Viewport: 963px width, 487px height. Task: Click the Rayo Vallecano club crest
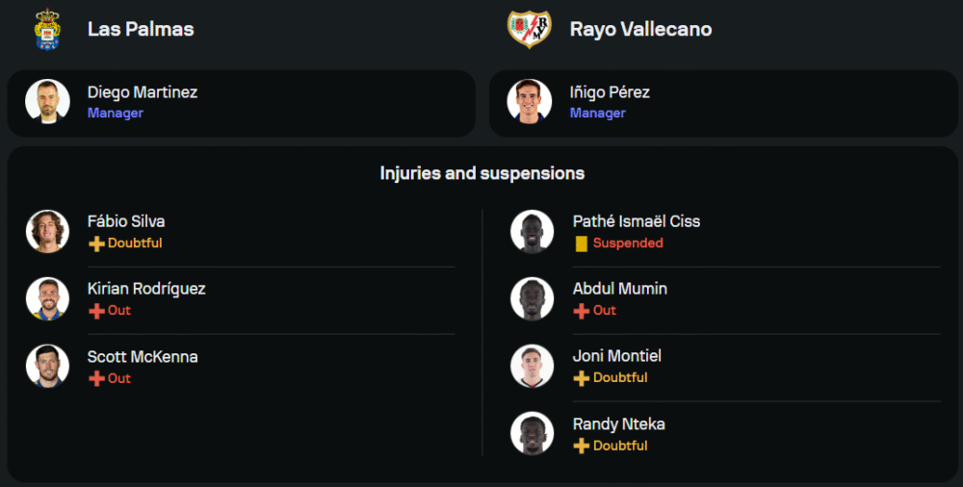[x=530, y=29]
